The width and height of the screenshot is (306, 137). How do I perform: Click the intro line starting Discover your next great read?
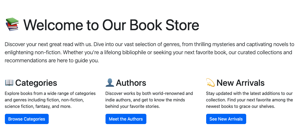[150, 44]
